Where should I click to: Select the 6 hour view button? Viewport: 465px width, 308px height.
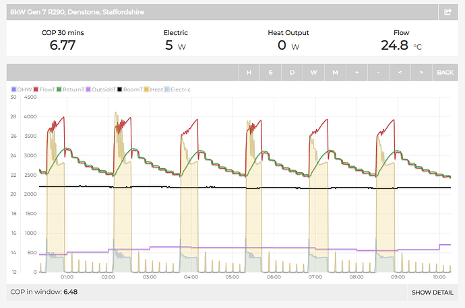point(270,72)
